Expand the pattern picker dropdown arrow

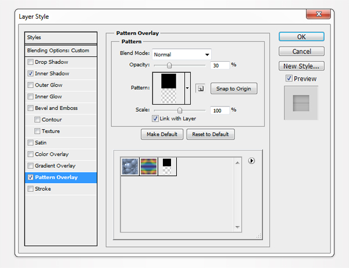187,88
